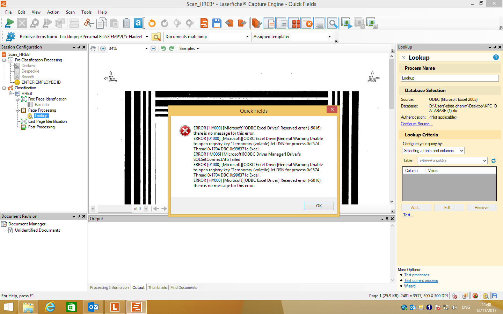The image size is (503, 314).
Task: Toggle the four-squares thumbnails pane button
Action: point(296,23)
